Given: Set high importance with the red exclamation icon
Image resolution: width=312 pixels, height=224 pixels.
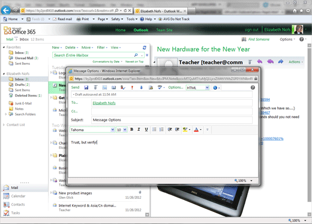Looking at the screenshot, I should coord(132,88).
